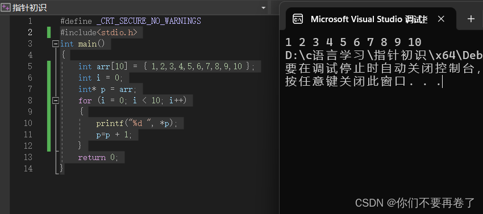This screenshot has height=214, width=483.
Task: Open the 指针初识 scope dropdown arrow
Action: [x=263, y=8]
